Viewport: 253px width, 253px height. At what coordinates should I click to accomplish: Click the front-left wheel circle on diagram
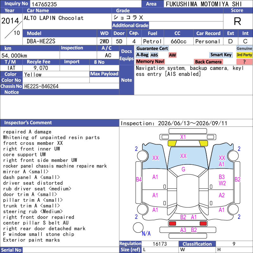pyautogui.click(x=143, y=156)
